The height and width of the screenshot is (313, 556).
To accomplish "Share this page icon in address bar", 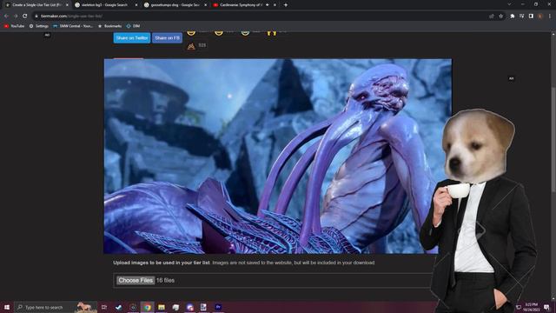I will pos(492,16).
